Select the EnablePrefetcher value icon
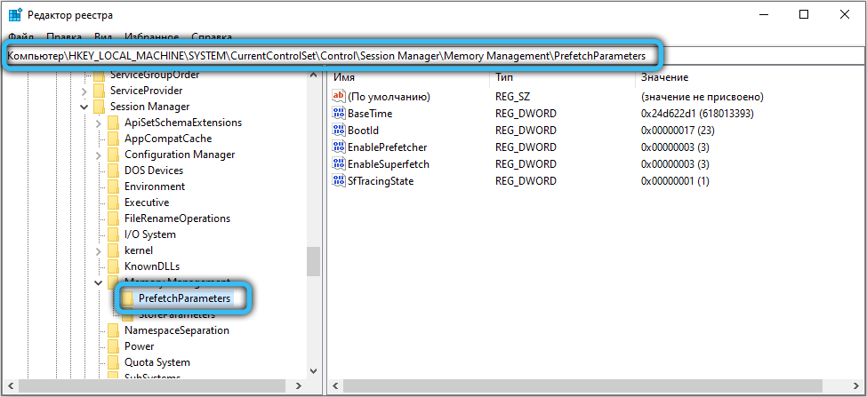867x397 pixels. 338,147
